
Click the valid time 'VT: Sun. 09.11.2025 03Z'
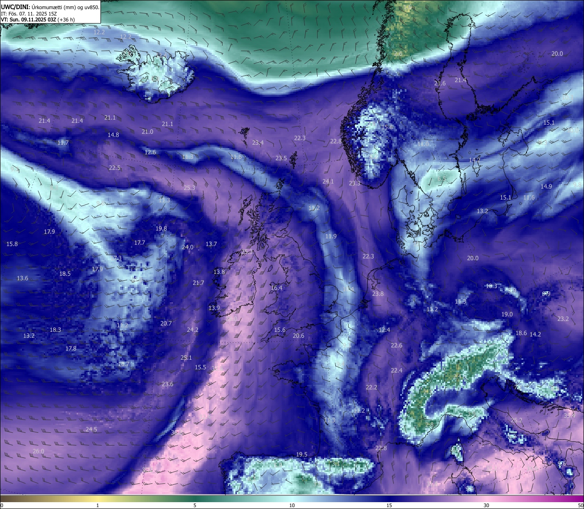[28, 20]
